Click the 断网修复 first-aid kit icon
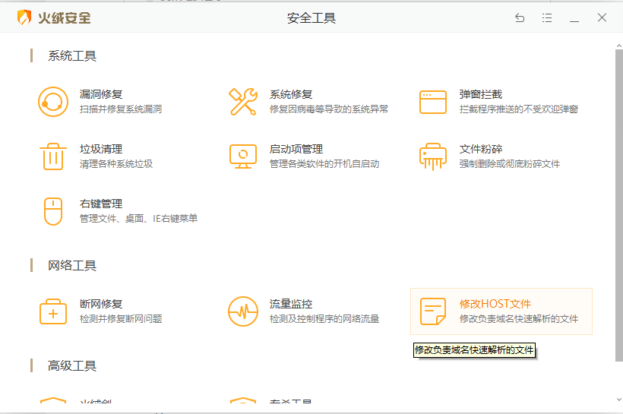623x414 pixels. click(53, 311)
